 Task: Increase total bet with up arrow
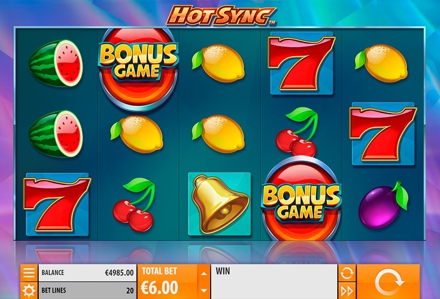pyautogui.click(x=204, y=273)
